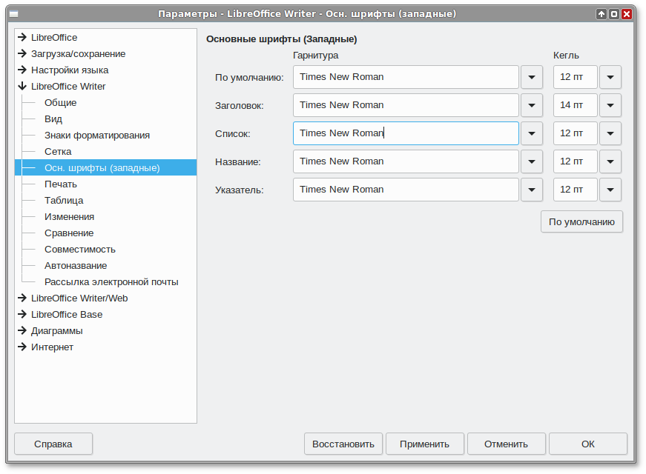Screen dimensions: 646x474
Task: Open the default font typeface dropdown
Action: click(532, 77)
